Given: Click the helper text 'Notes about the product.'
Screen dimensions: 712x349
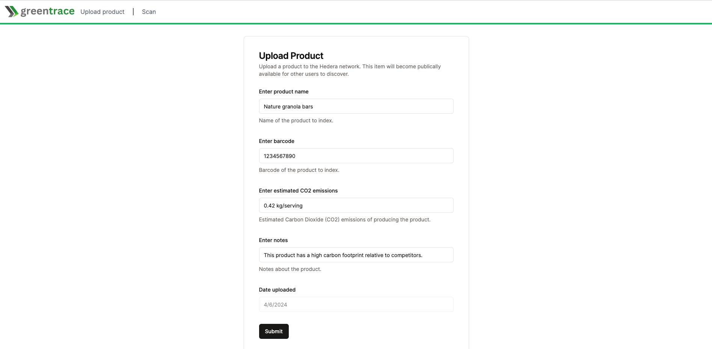Looking at the screenshot, I should coord(290,269).
